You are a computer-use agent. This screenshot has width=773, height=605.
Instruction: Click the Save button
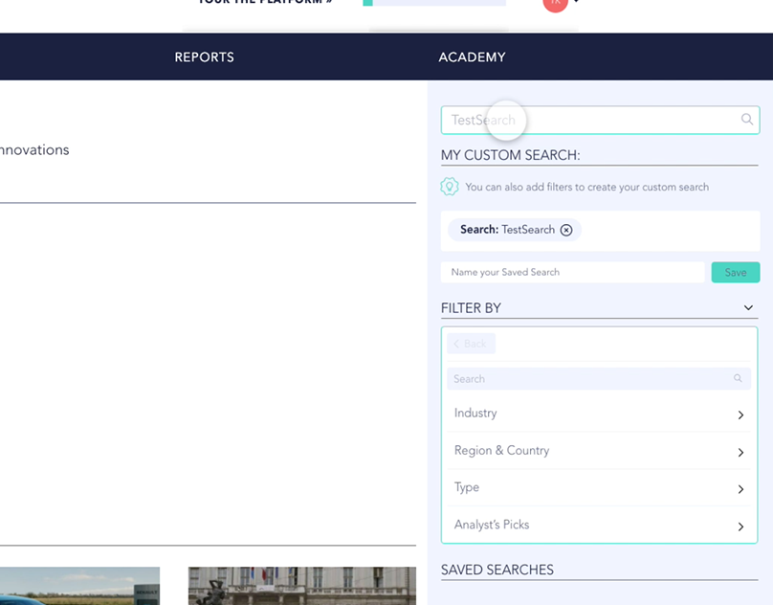point(735,273)
